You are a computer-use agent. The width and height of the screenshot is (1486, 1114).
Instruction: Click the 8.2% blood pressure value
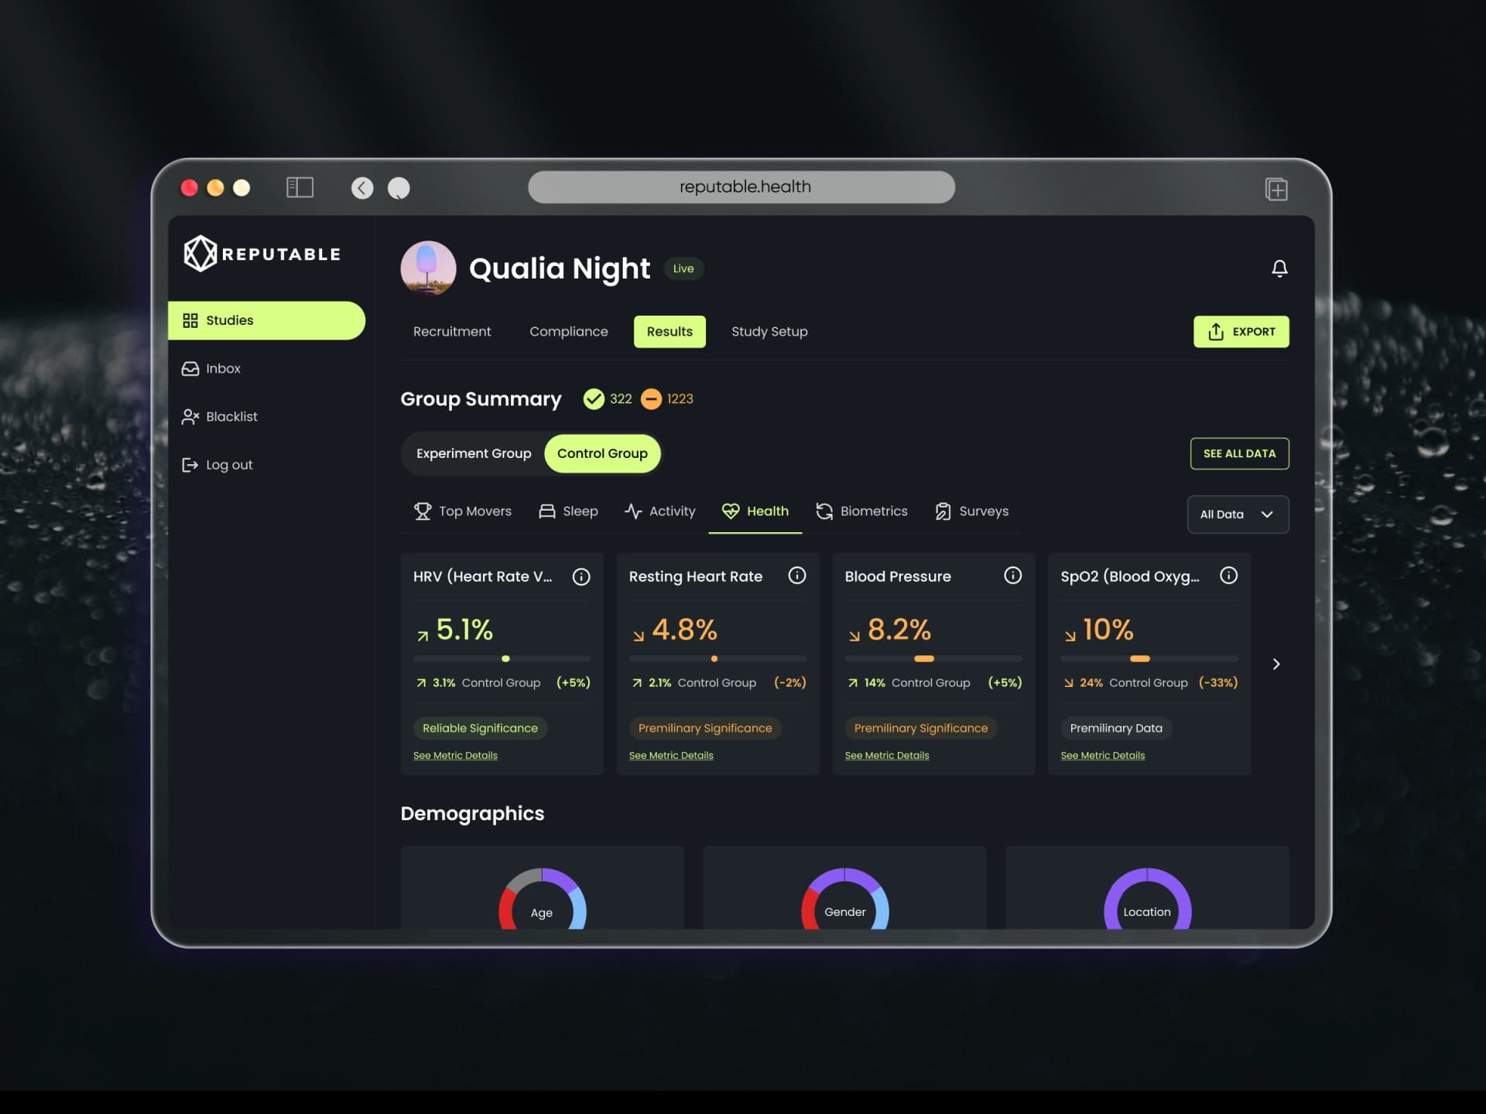coord(899,630)
